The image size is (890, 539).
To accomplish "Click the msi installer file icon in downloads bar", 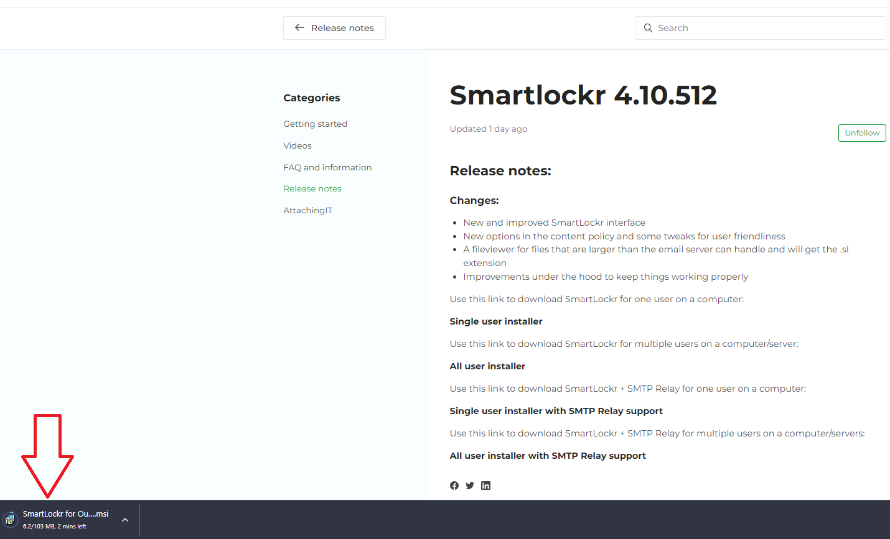I will point(10,520).
